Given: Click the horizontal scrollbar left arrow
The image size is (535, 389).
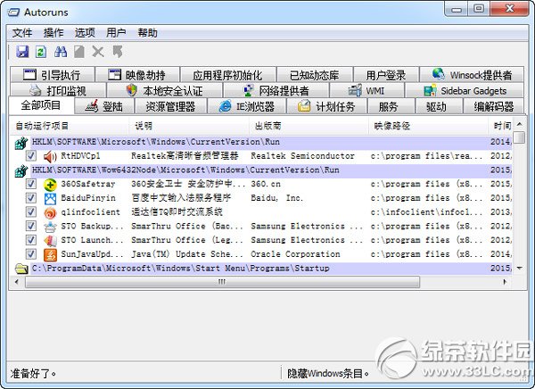Looking at the screenshot, I should pyautogui.click(x=17, y=282).
